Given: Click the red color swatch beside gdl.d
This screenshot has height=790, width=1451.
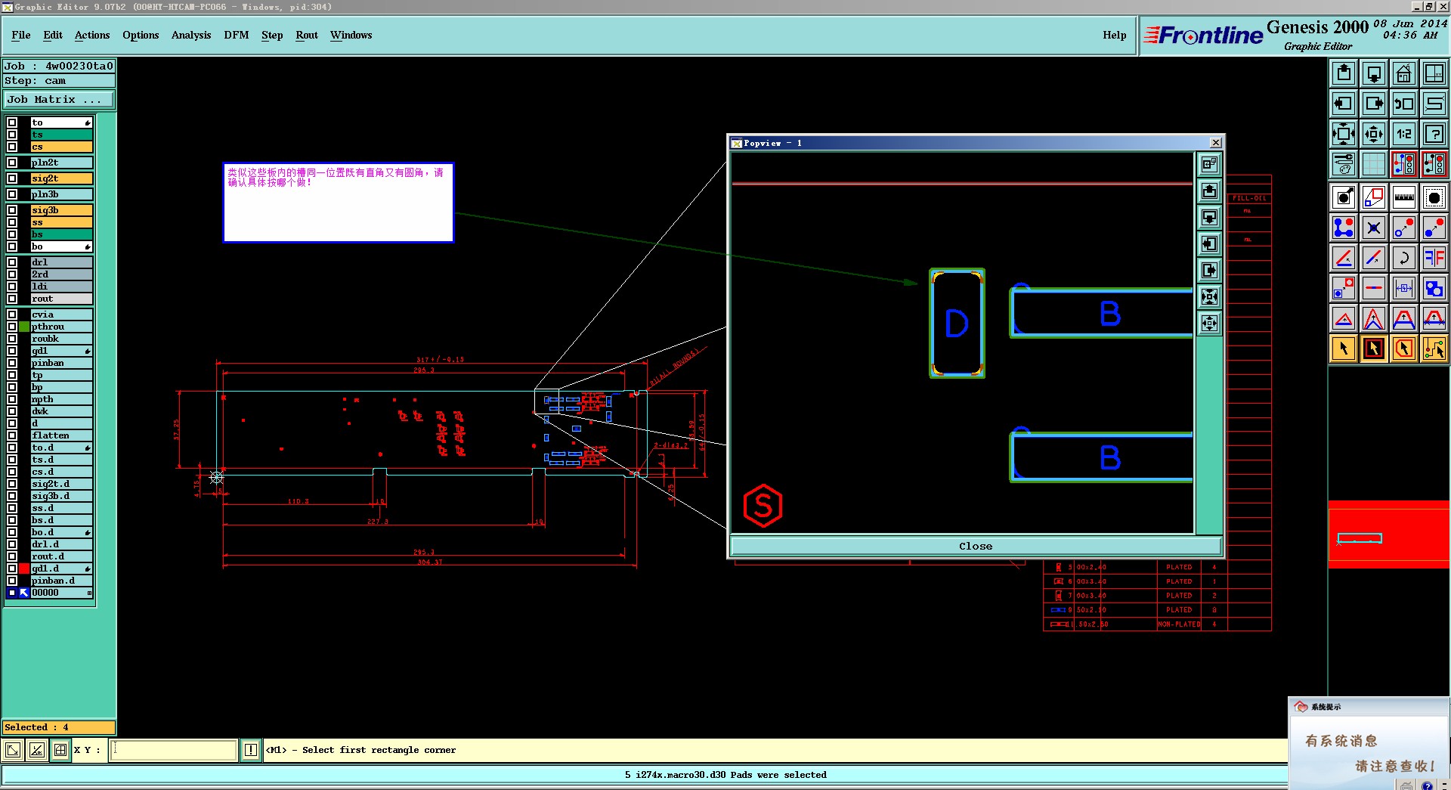Looking at the screenshot, I should [24, 568].
